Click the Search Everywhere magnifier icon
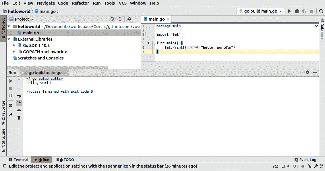 (321, 11)
